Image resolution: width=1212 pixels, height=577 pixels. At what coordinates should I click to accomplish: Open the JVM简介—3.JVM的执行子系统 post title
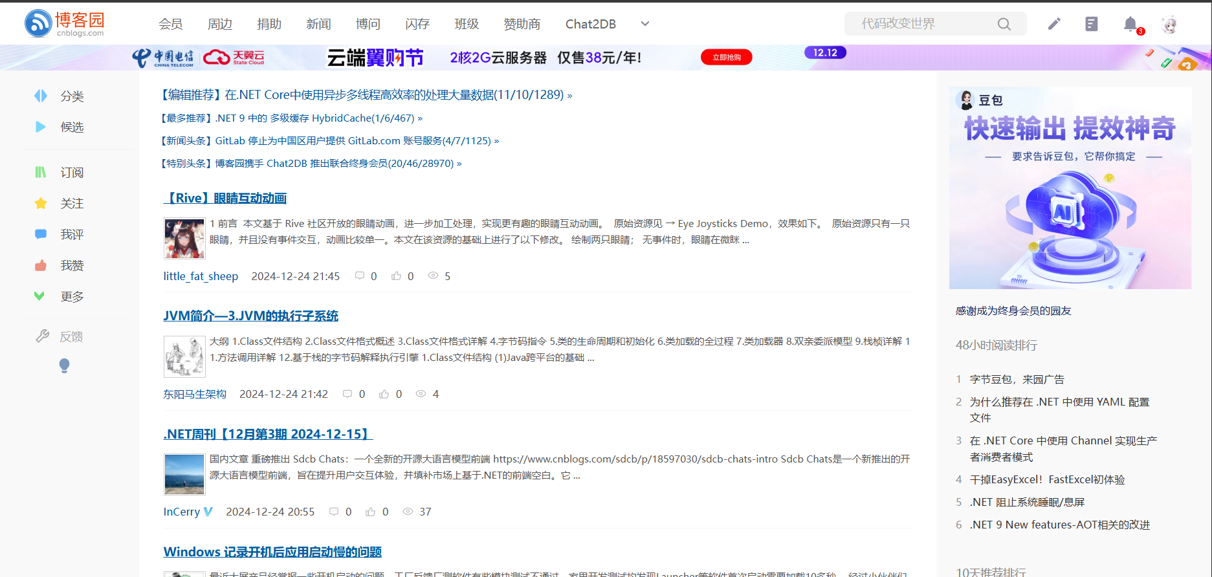click(251, 316)
